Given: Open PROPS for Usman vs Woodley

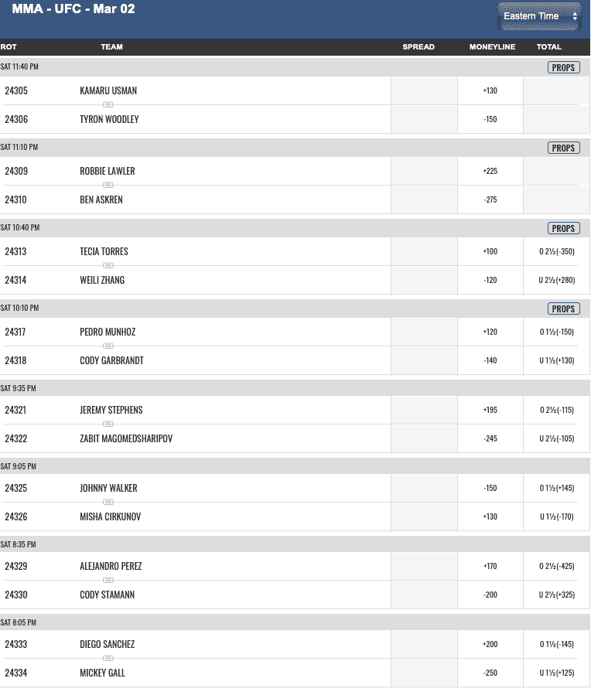Looking at the screenshot, I should point(563,67).
